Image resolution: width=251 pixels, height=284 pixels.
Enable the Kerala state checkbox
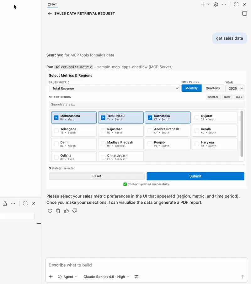(197, 131)
